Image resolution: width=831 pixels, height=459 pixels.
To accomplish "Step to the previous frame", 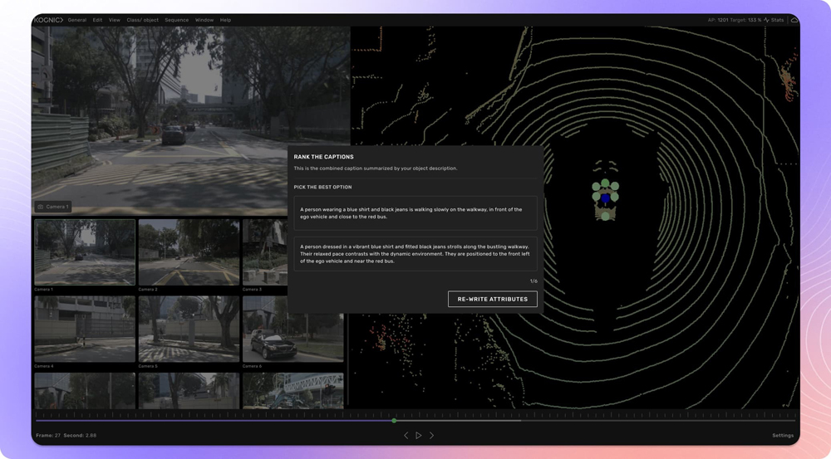I will click(x=406, y=435).
